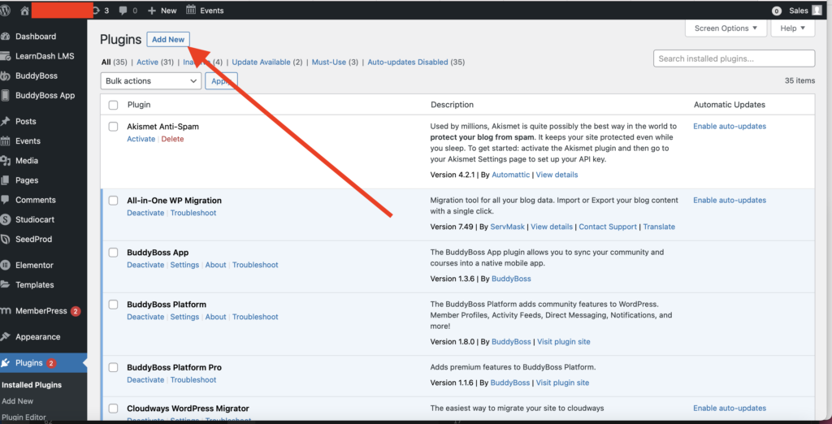The height and width of the screenshot is (424, 832).
Task: Enable auto-updates for Akismet Anti-Spam
Action: click(729, 127)
